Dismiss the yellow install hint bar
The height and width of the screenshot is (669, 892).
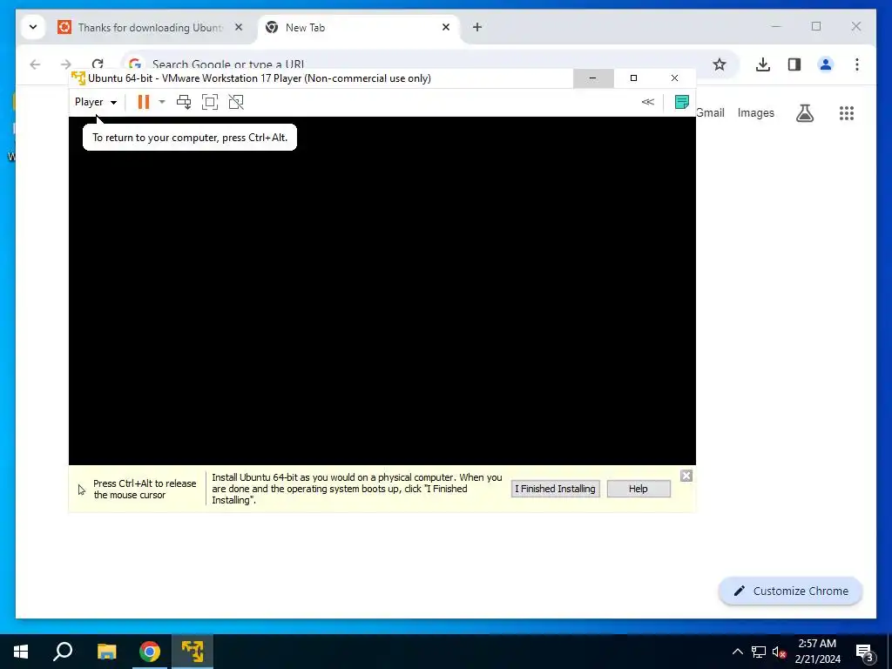[686, 476]
